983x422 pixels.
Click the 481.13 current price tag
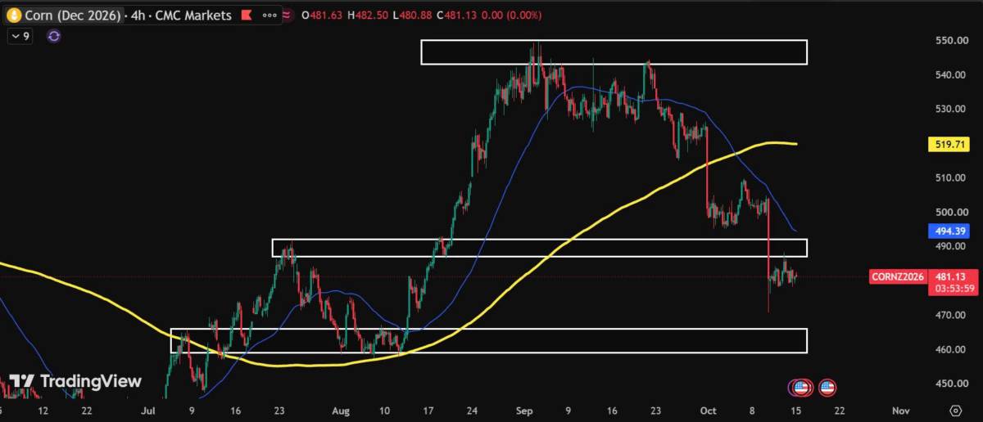tap(949, 277)
